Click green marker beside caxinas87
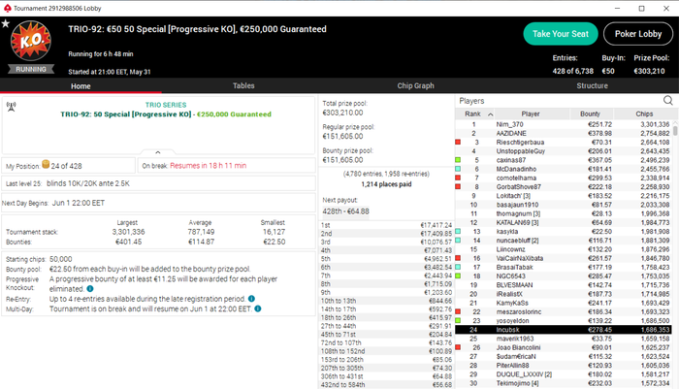This screenshot has width=679, height=389. [458, 160]
